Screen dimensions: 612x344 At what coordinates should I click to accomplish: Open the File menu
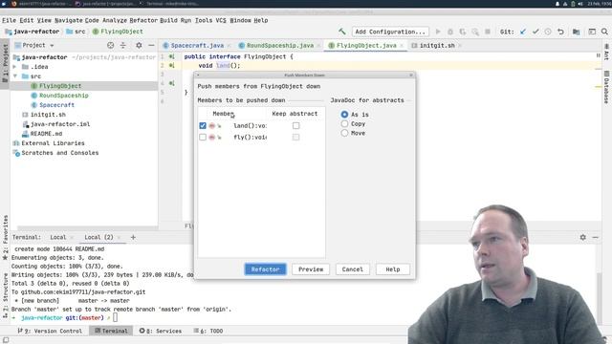(9, 20)
